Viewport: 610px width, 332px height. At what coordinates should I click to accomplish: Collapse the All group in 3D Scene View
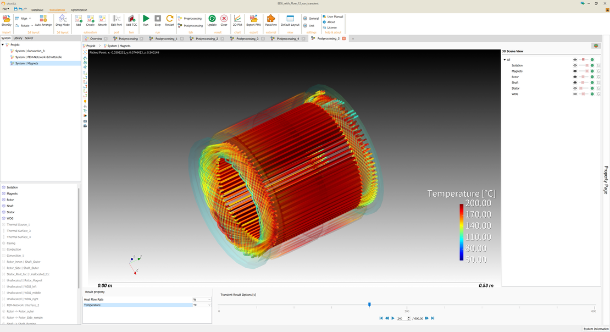point(505,59)
